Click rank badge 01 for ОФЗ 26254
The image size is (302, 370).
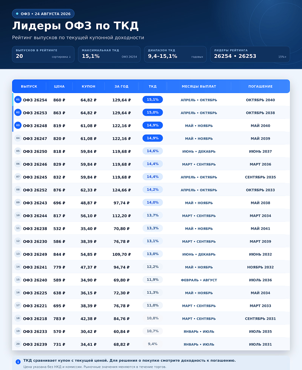click(18, 99)
